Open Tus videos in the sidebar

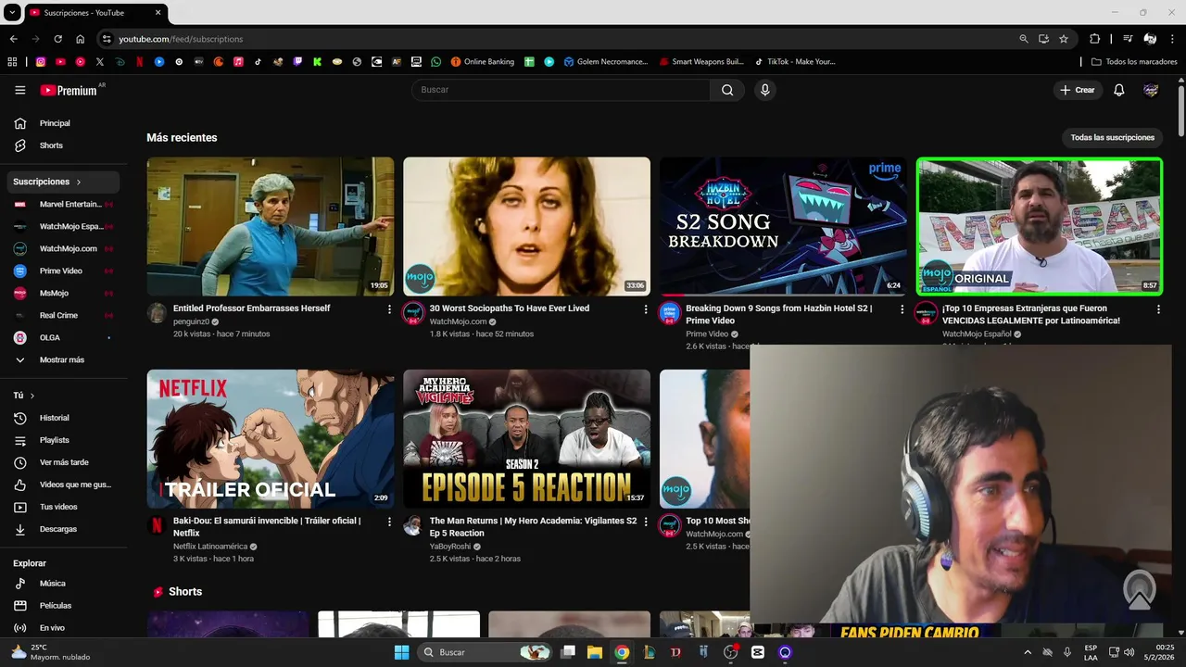point(64,507)
